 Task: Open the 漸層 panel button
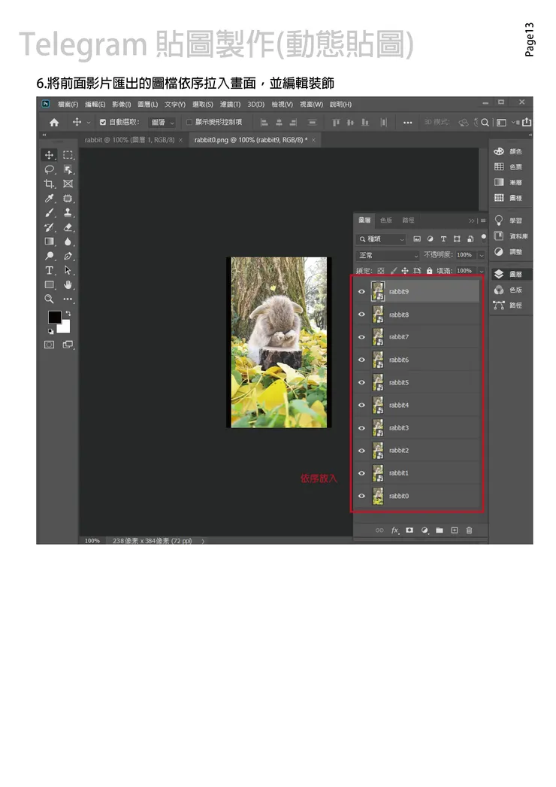point(509,182)
